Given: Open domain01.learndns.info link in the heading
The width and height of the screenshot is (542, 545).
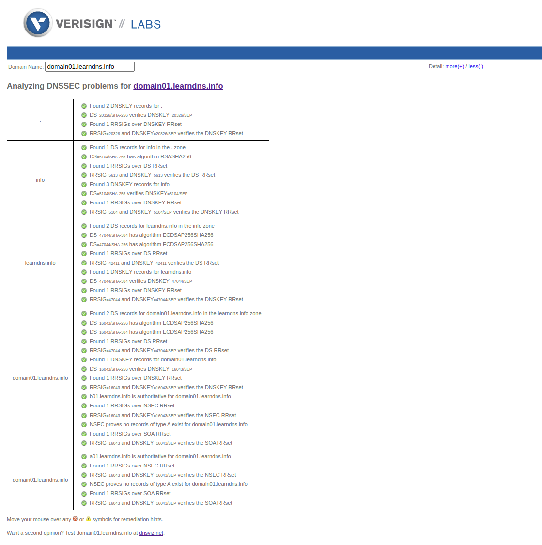Looking at the screenshot, I should (178, 86).
